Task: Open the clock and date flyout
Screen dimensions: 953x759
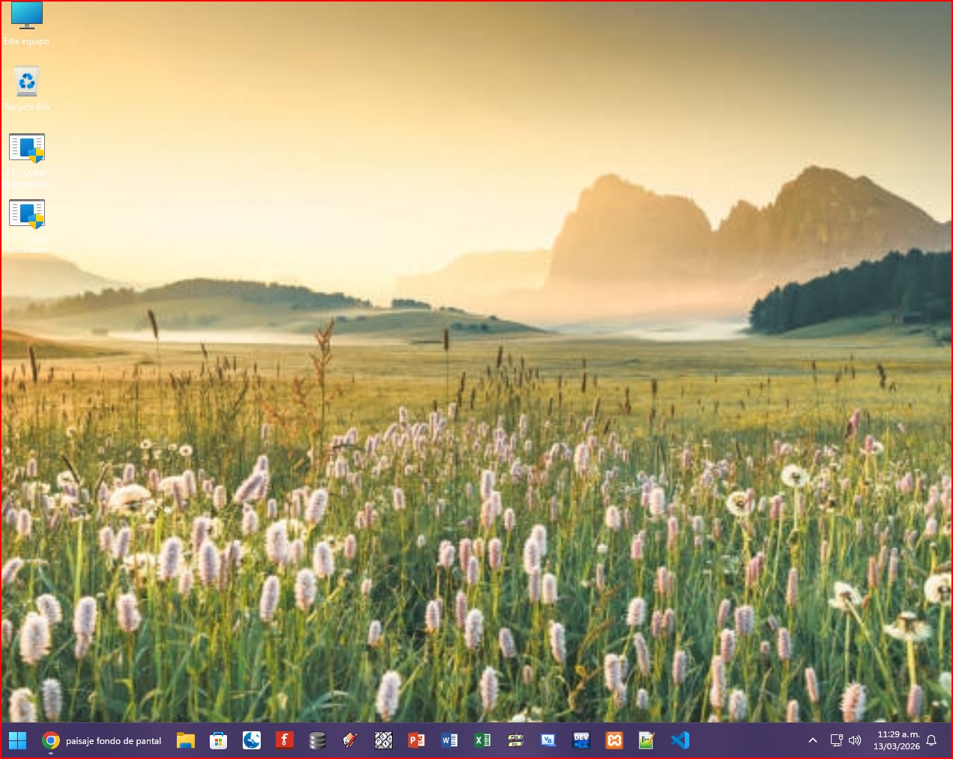Action: click(x=897, y=741)
